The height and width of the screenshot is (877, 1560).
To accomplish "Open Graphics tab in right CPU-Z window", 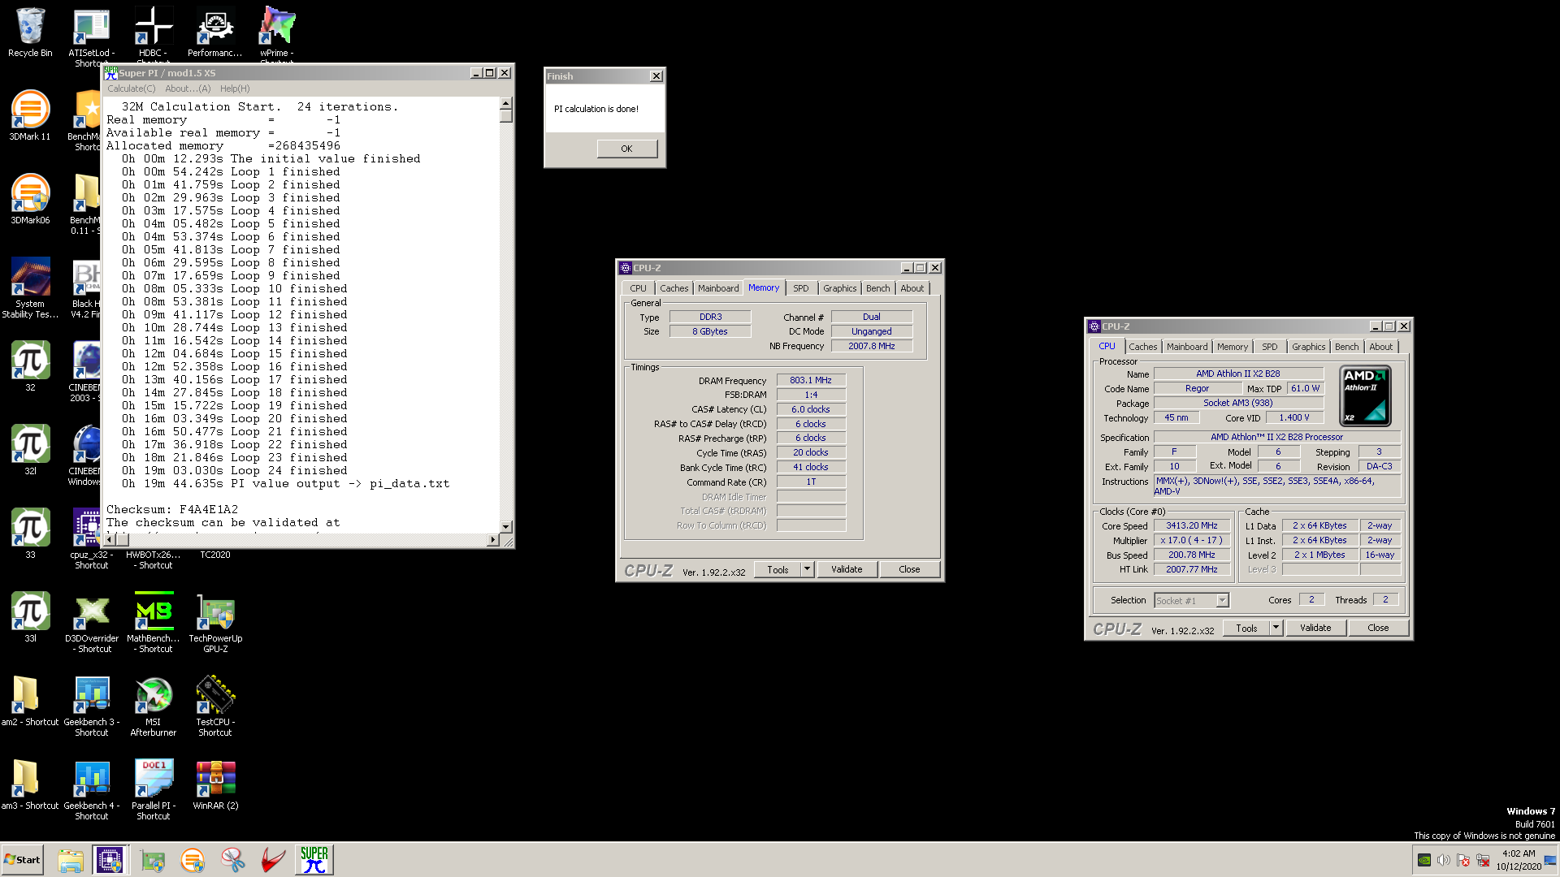I will (x=1308, y=347).
